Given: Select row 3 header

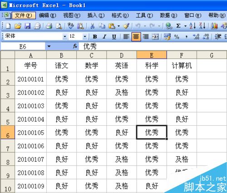Looking at the screenshot, I should 8,92.
